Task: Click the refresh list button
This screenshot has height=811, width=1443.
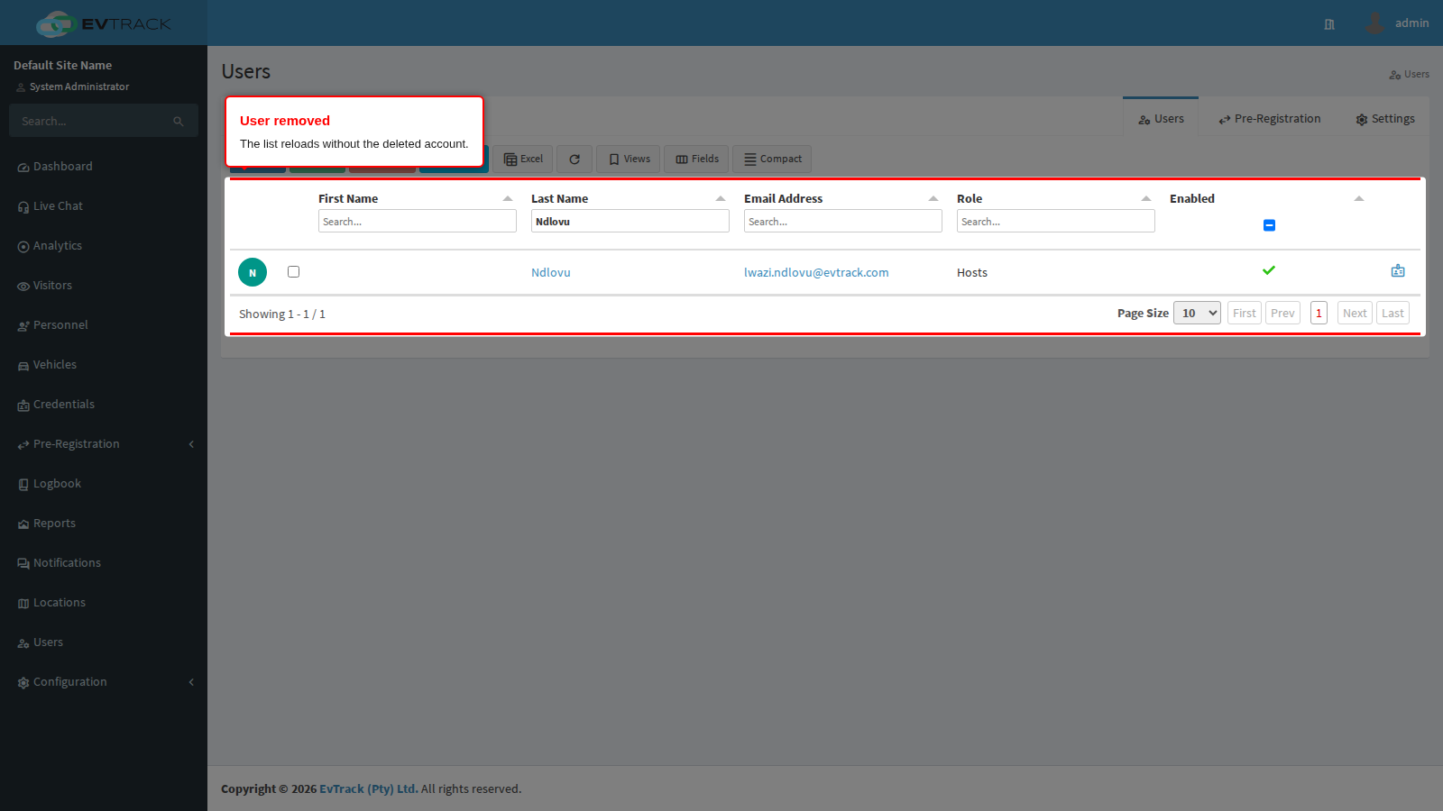Action: point(574,159)
